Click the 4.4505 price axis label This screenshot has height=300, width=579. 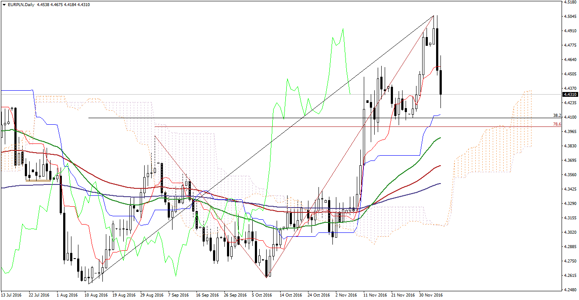point(570,74)
